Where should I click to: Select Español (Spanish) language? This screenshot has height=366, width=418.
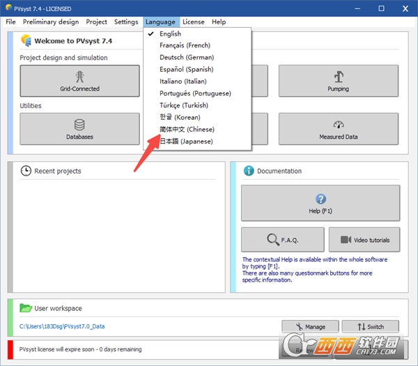197,69
